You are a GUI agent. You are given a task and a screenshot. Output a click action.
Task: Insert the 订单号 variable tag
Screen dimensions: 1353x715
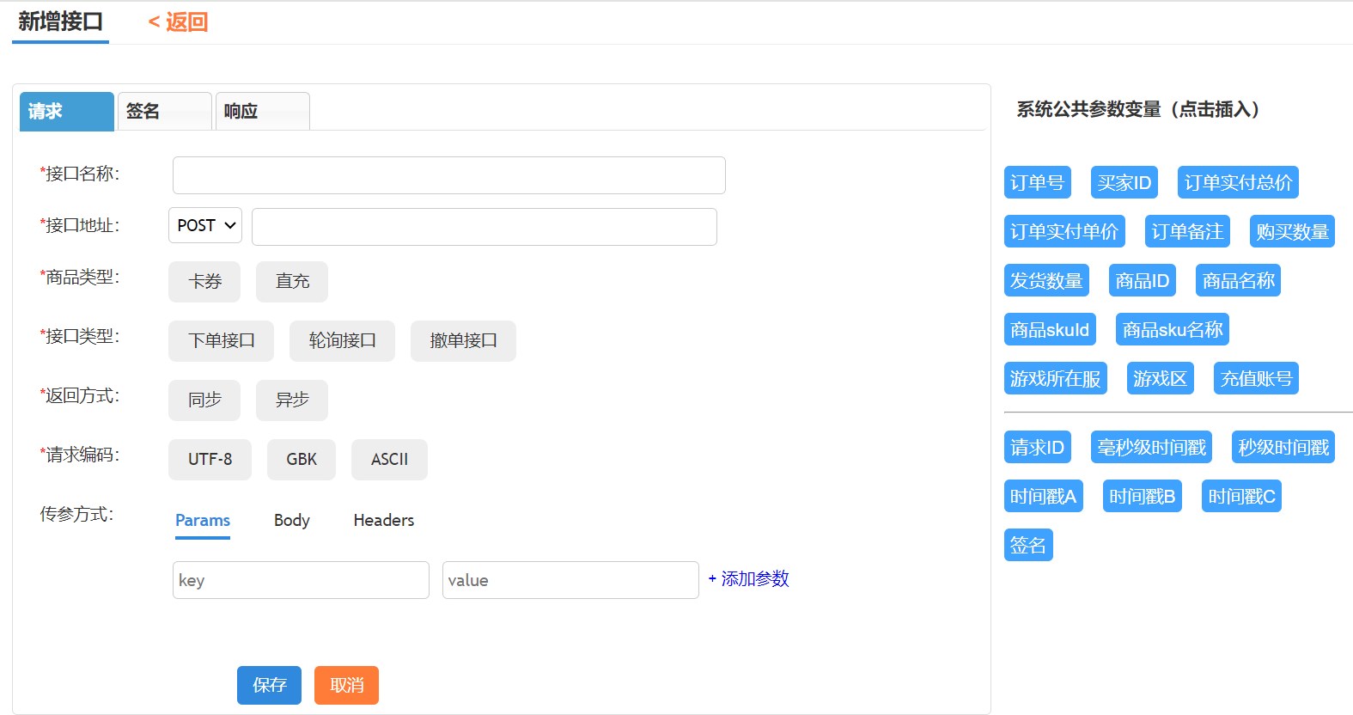click(1037, 183)
